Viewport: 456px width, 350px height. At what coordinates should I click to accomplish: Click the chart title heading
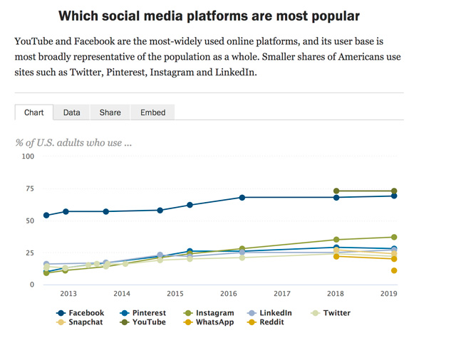point(209,15)
